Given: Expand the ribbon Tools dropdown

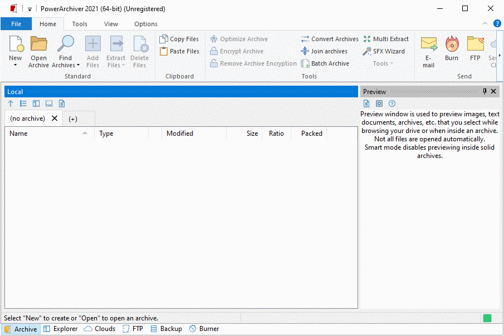Looking at the screenshot, I should point(383,63).
